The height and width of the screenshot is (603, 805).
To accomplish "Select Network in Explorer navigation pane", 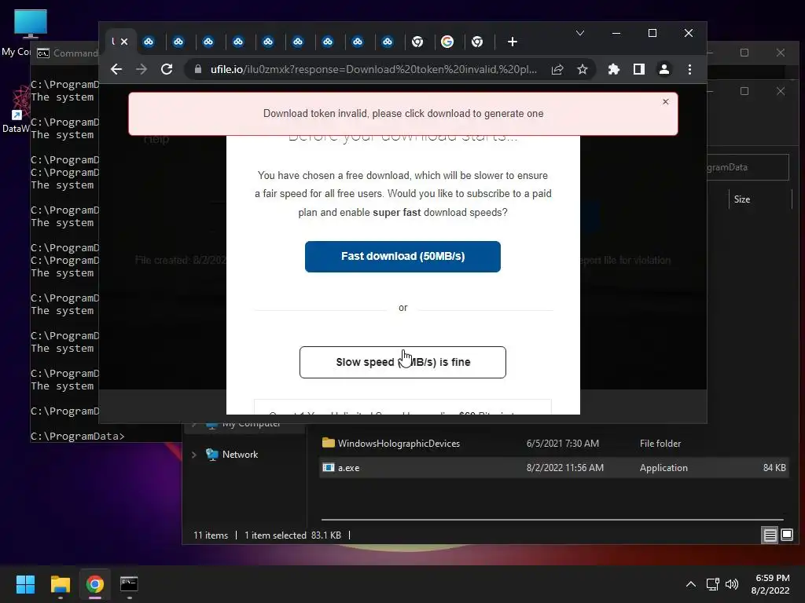I will click(240, 455).
